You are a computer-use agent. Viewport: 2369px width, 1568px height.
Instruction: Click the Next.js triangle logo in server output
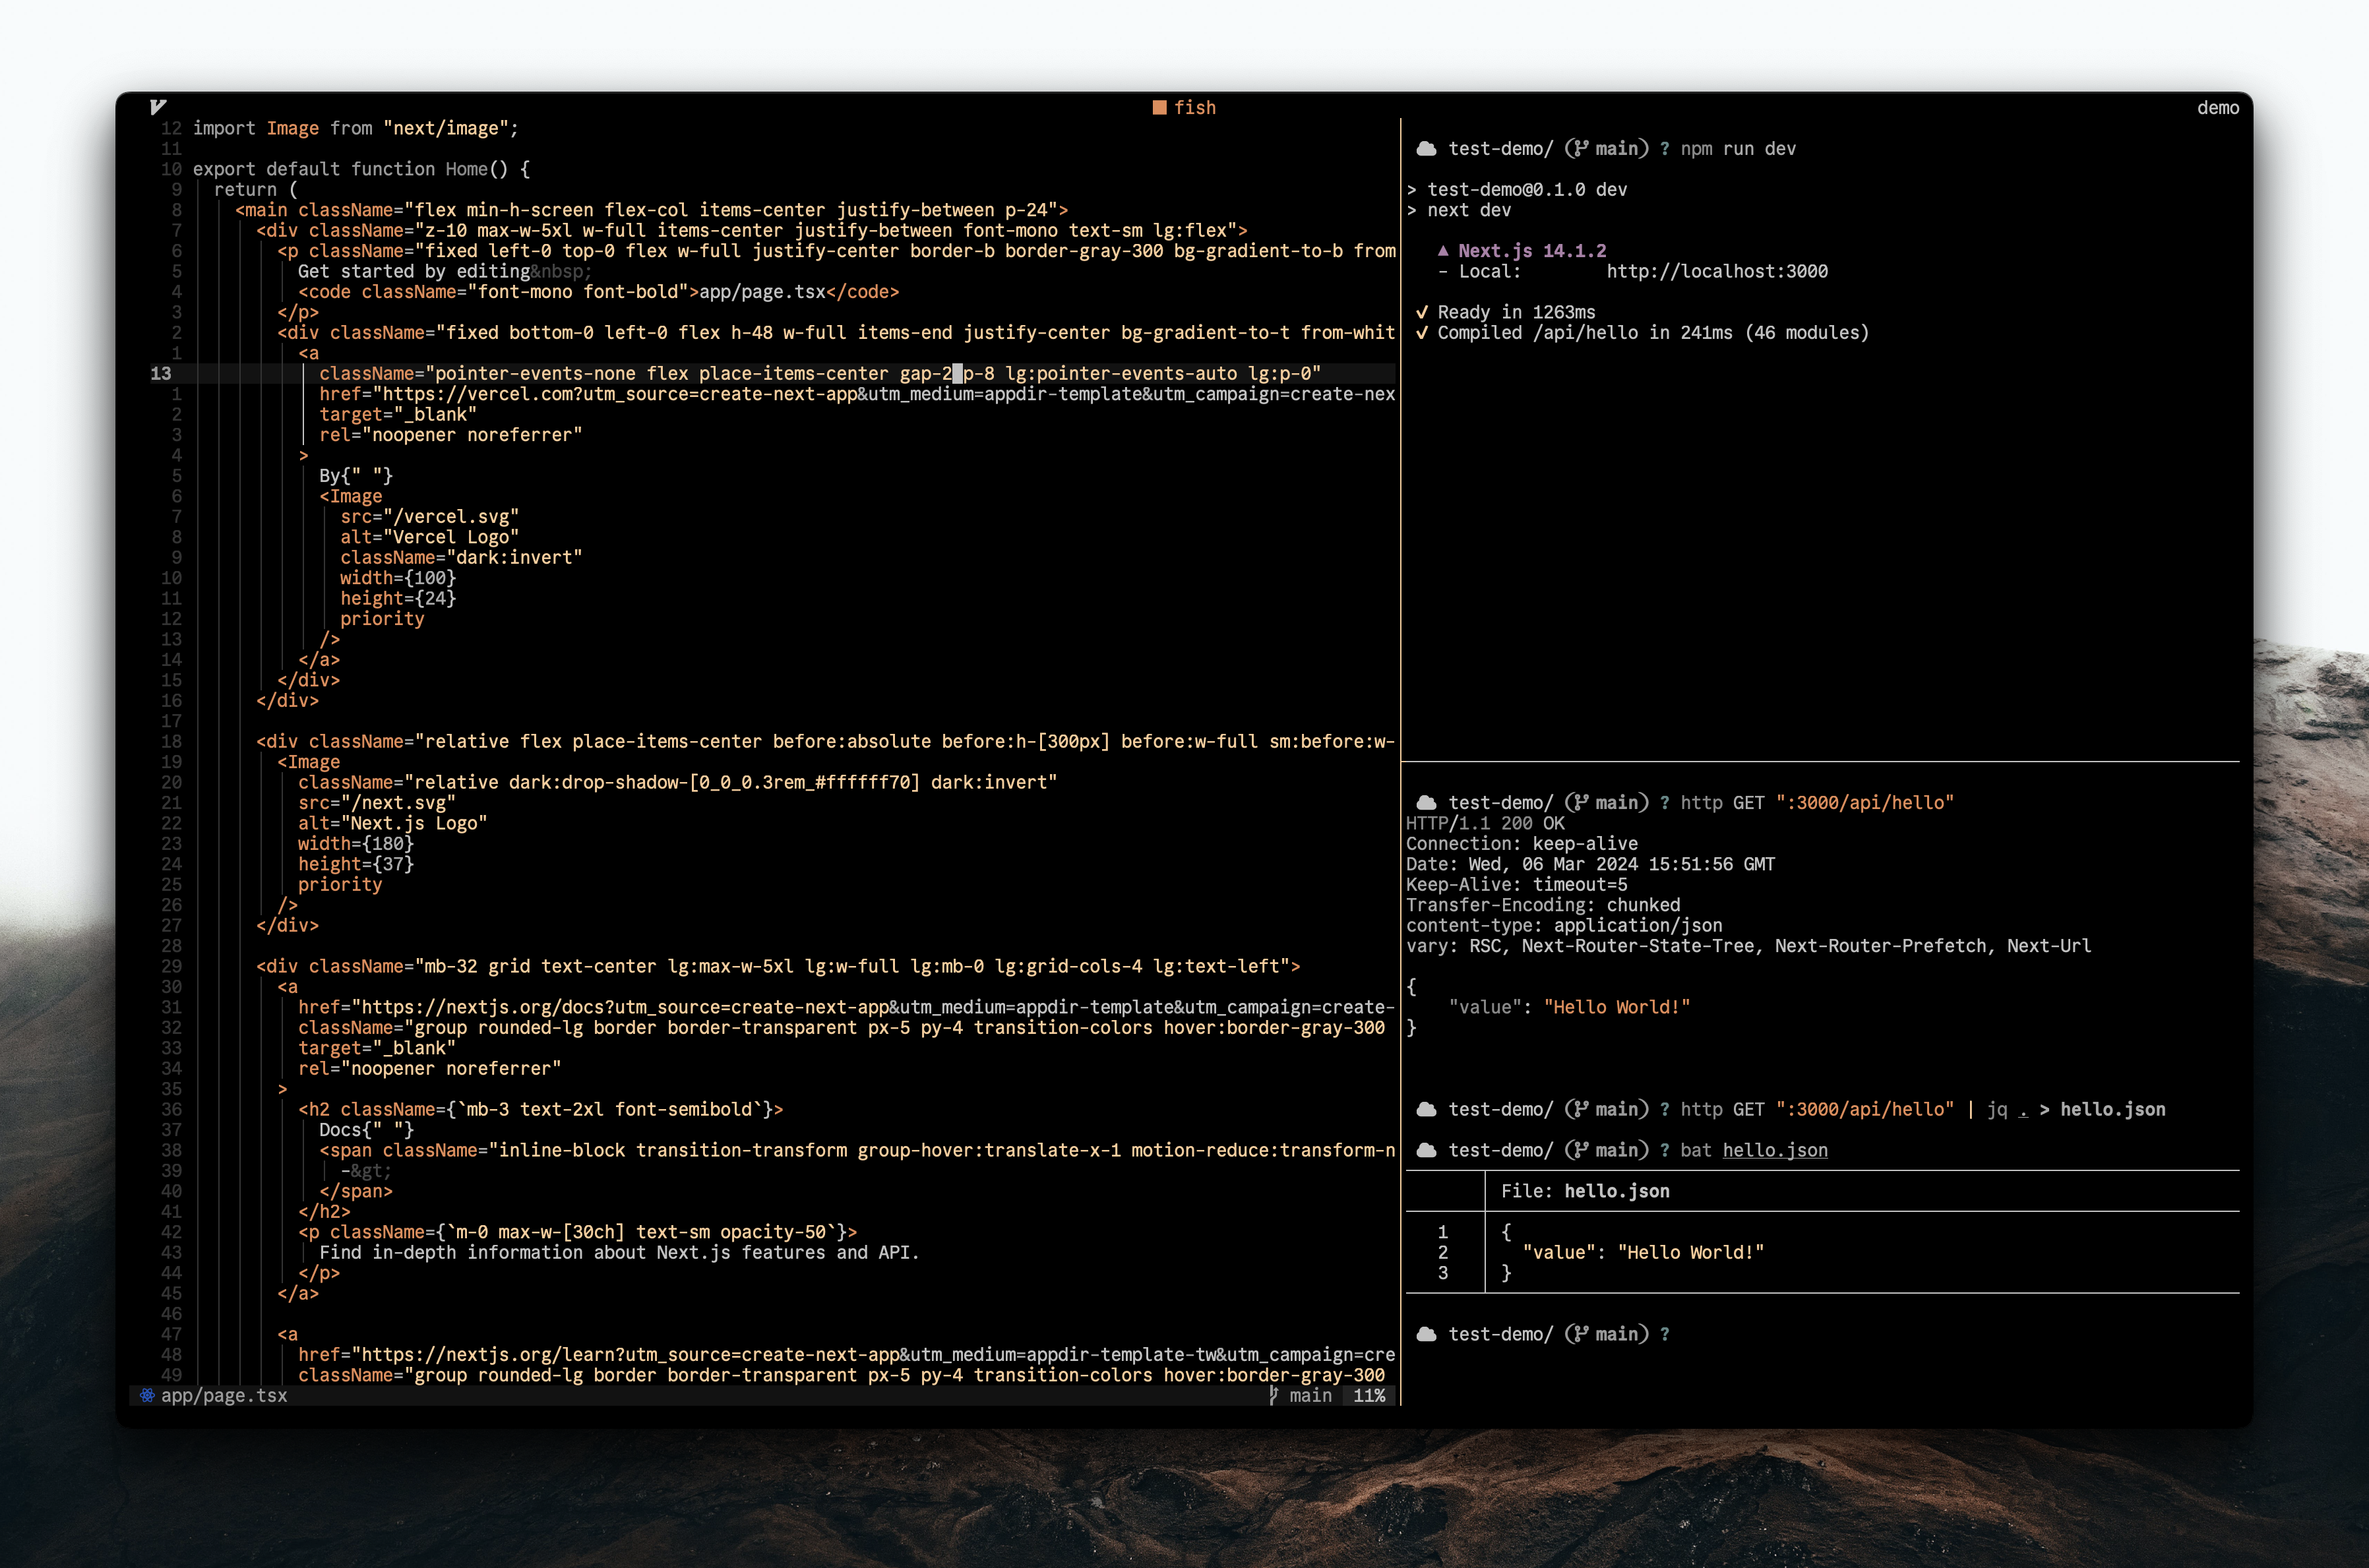(1442, 251)
